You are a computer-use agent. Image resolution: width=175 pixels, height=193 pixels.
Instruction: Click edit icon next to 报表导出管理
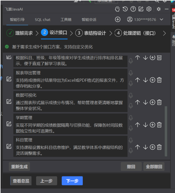tap(9, 79)
